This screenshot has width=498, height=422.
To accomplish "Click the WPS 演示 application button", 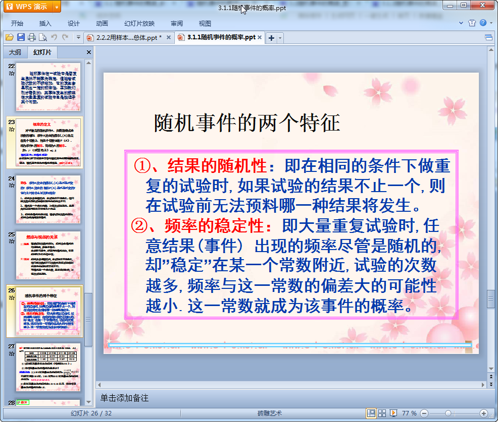I will [x=28, y=7].
